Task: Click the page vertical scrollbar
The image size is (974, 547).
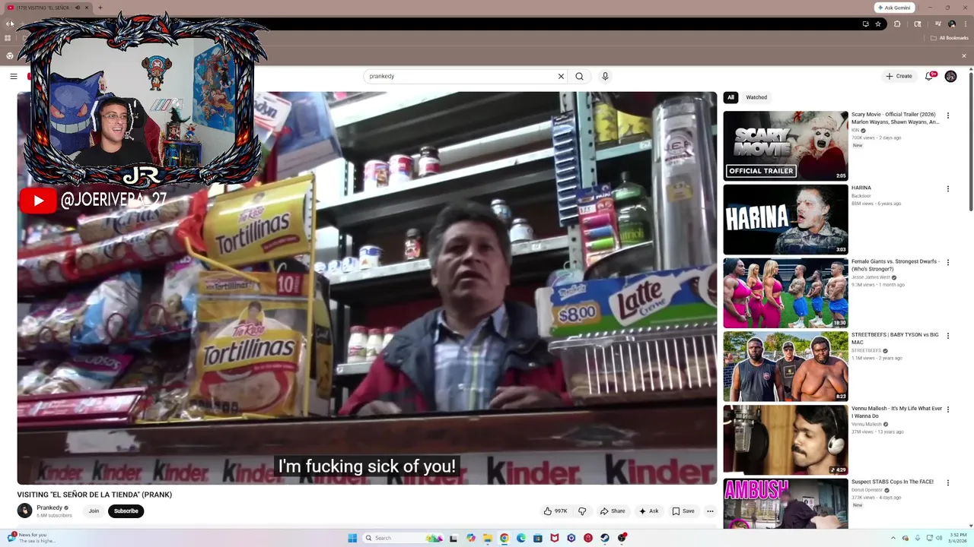Action: [x=970, y=141]
